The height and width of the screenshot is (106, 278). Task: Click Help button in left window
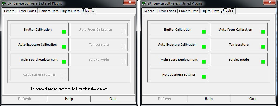[69, 99]
